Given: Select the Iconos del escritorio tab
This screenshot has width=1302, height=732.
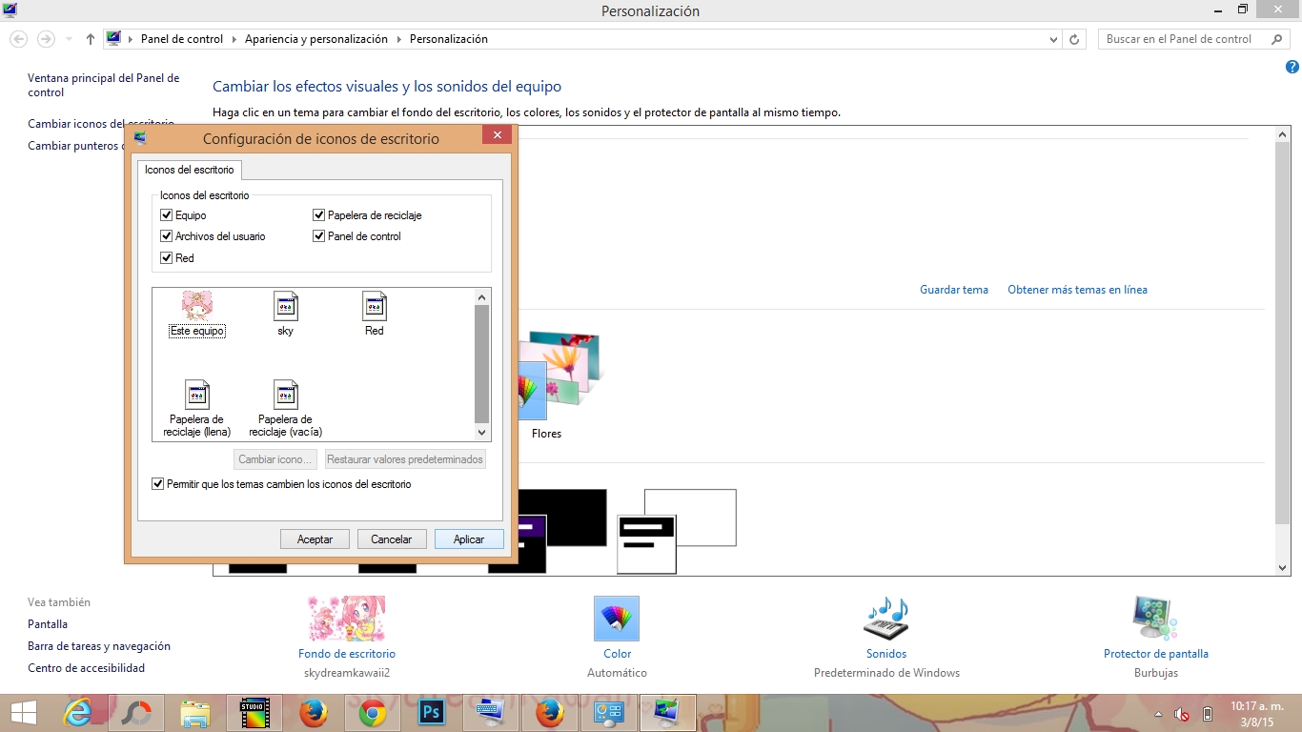Looking at the screenshot, I should (190, 170).
